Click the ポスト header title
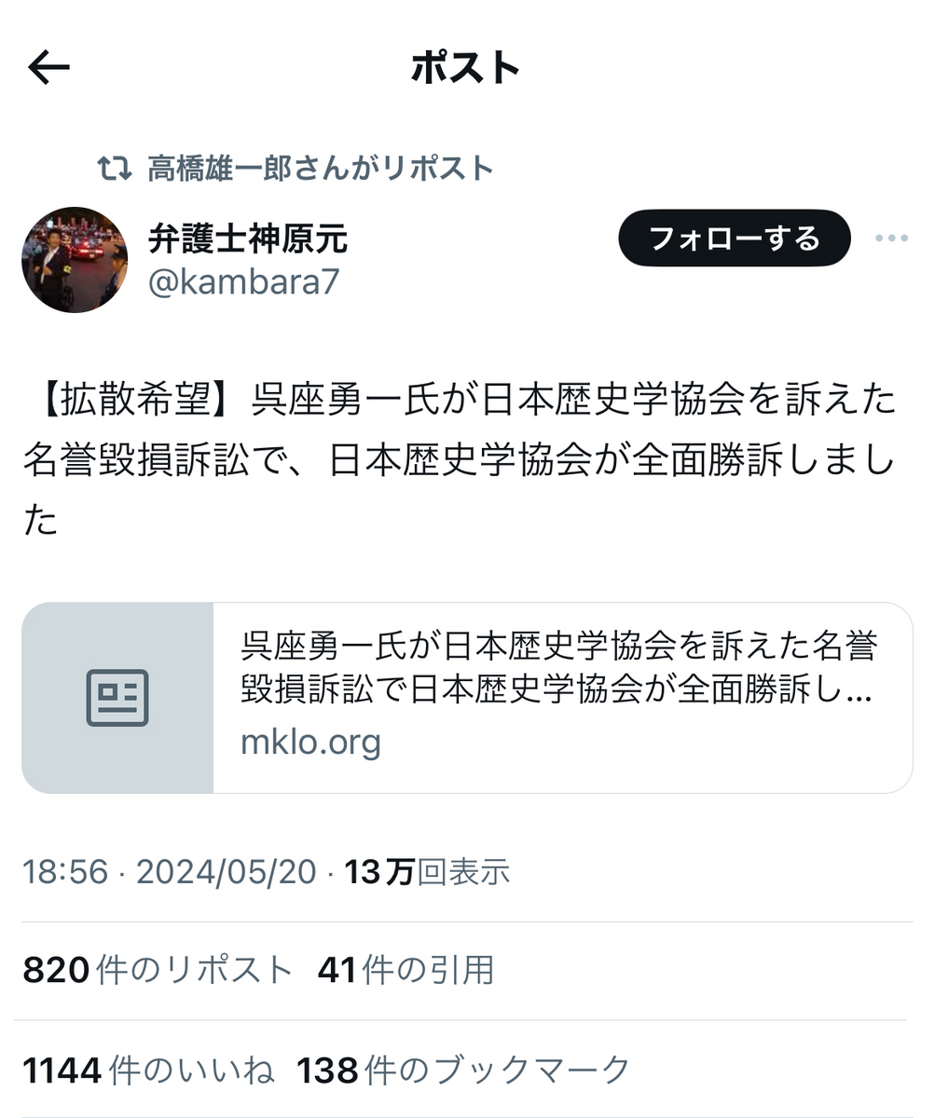 click(465, 68)
